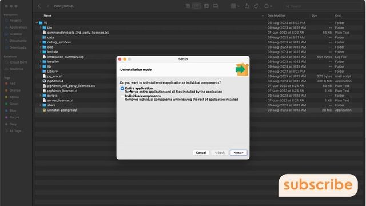Click the Next > button in Setup
This screenshot has width=366, height=206.
point(238,153)
